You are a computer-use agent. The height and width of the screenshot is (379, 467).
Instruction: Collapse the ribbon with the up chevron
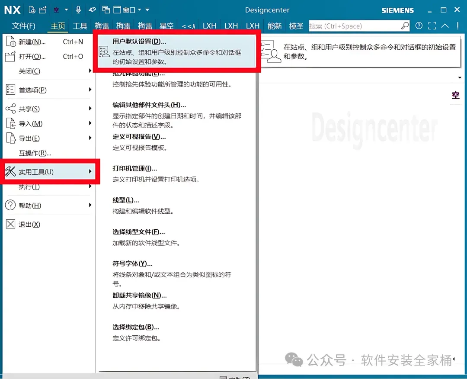click(x=445, y=26)
